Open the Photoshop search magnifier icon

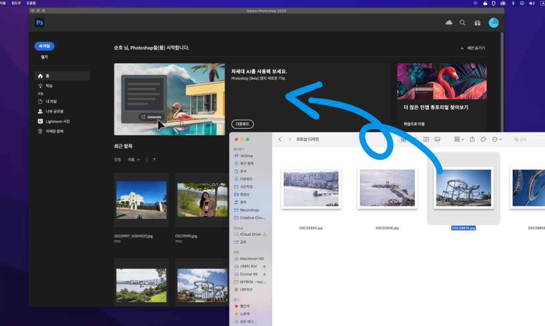click(x=462, y=23)
